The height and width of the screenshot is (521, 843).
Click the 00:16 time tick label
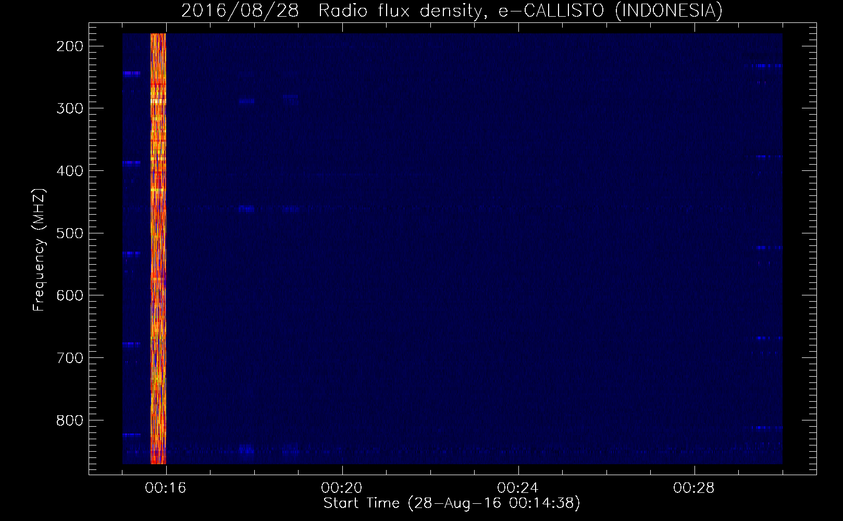click(166, 488)
